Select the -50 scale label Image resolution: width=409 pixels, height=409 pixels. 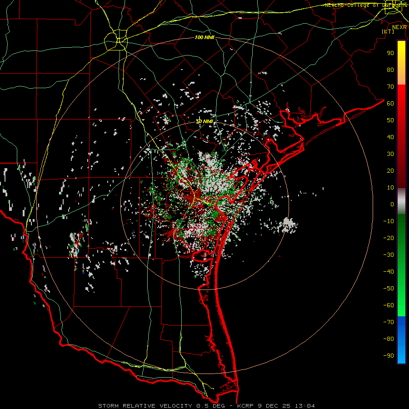pos(389,289)
